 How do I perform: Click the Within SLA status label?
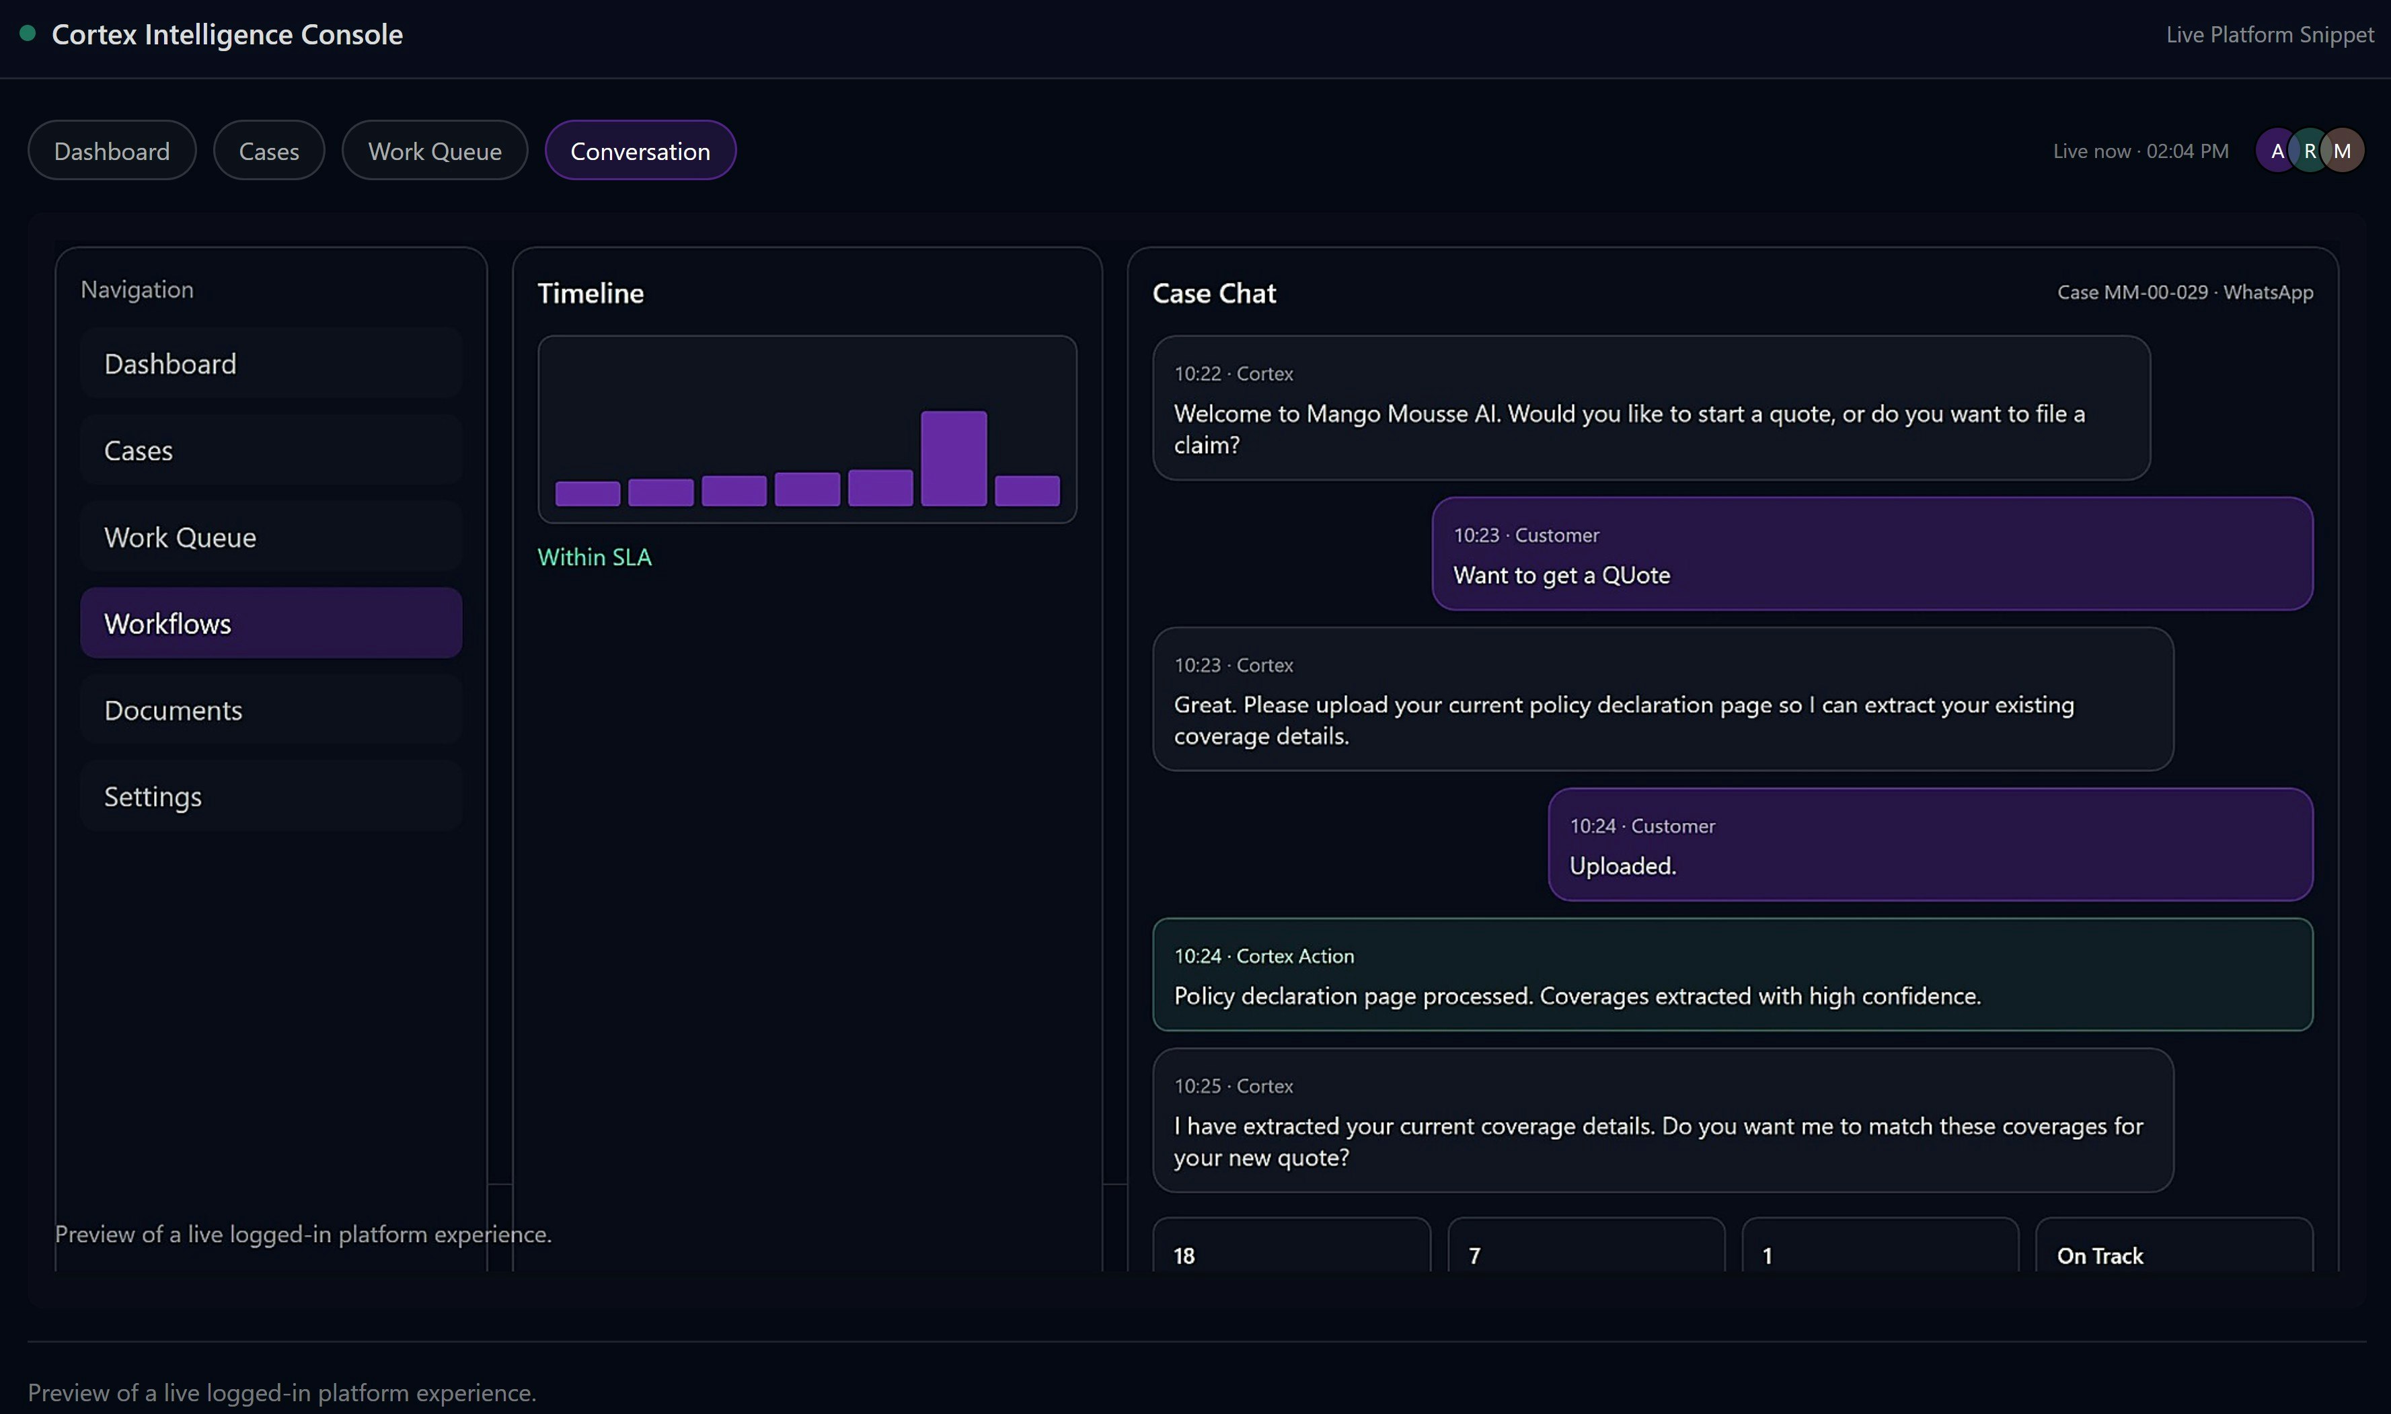tap(594, 557)
